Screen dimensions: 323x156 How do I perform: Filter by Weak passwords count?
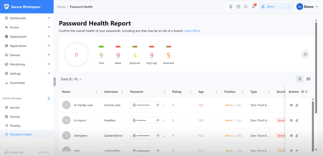click(118, 55)
